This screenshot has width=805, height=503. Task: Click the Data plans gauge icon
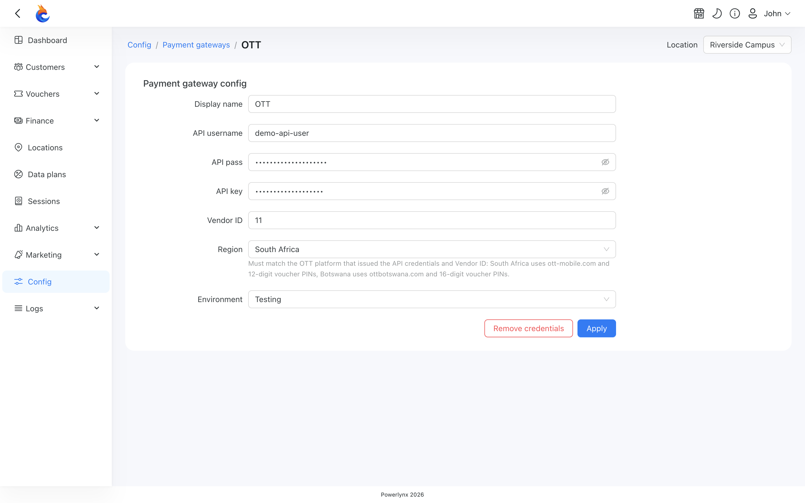19,174
